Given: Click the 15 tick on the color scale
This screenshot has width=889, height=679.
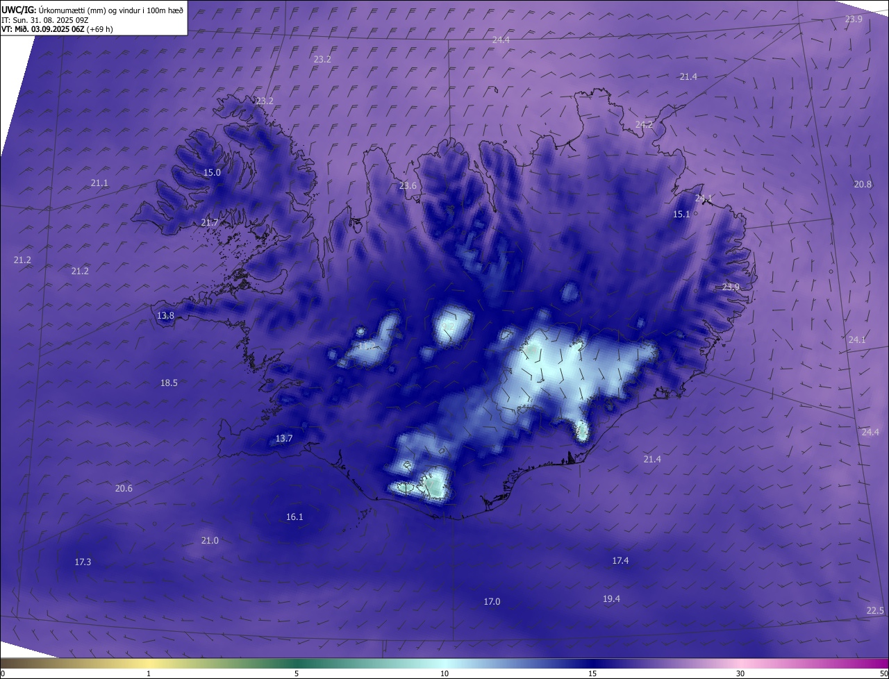Looking at the screenshot, I should 592,674.
